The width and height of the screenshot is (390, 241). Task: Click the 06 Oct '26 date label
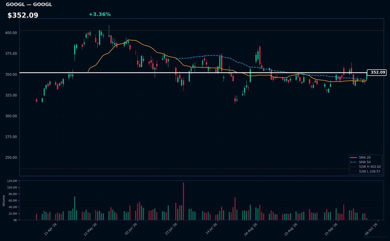point(372,229)
